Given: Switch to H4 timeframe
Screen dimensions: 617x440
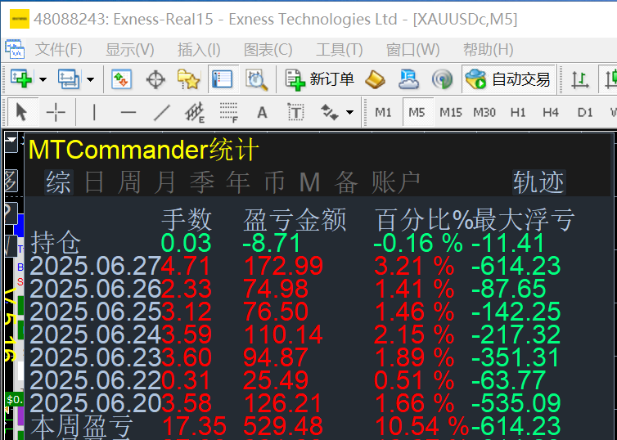Looking at the screenshot, I should click(x=551, y=113).
